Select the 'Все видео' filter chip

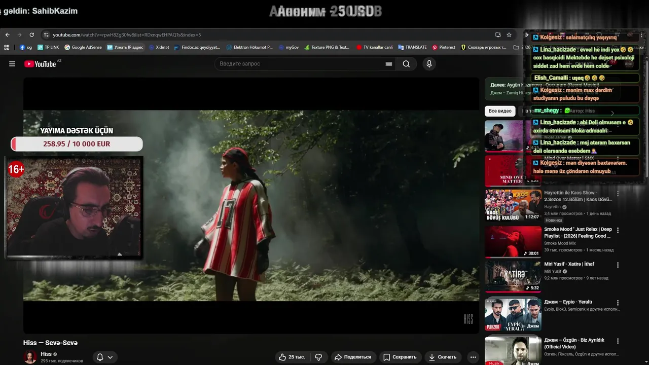[x=500, y=111]
